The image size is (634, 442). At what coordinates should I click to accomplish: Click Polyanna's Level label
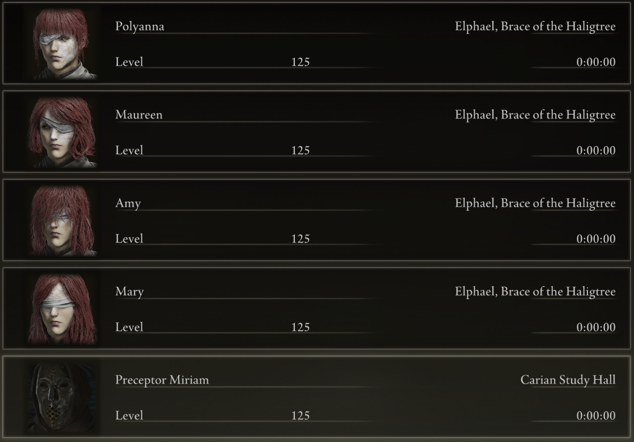[129, 62]
